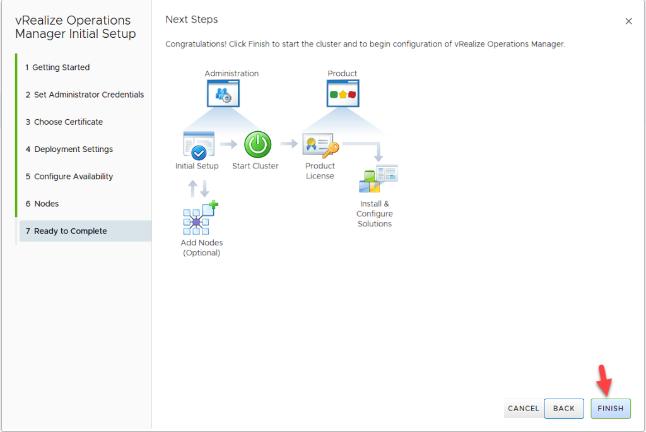The image size is (646, 432).
Task: Click the Install & Configure Solutions icon
Action: 378,179
